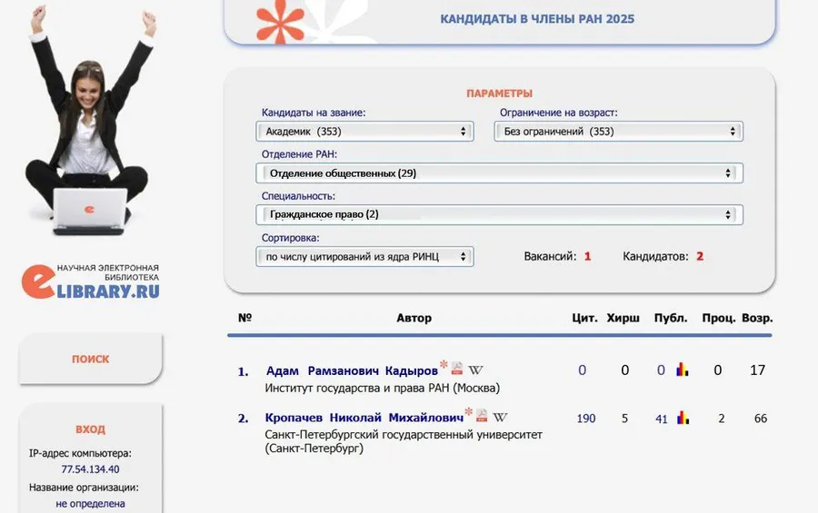Click the Проц. column header
This screenshot has width=818, height=513.
pos(718,318)
